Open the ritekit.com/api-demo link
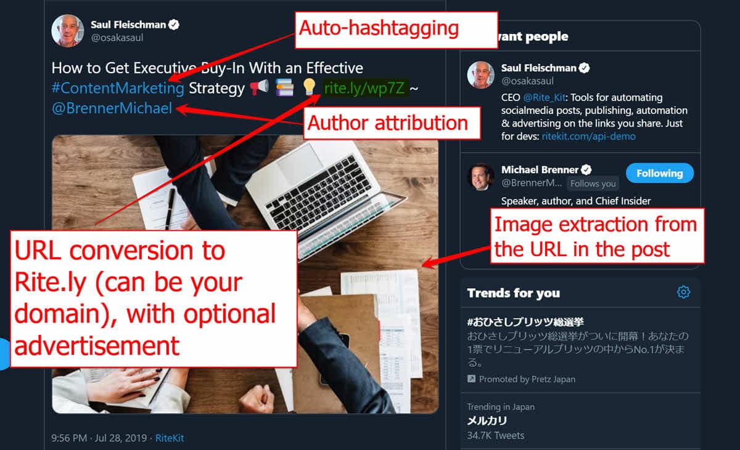Viewport: 740px width, 450px height. point(588,136)
